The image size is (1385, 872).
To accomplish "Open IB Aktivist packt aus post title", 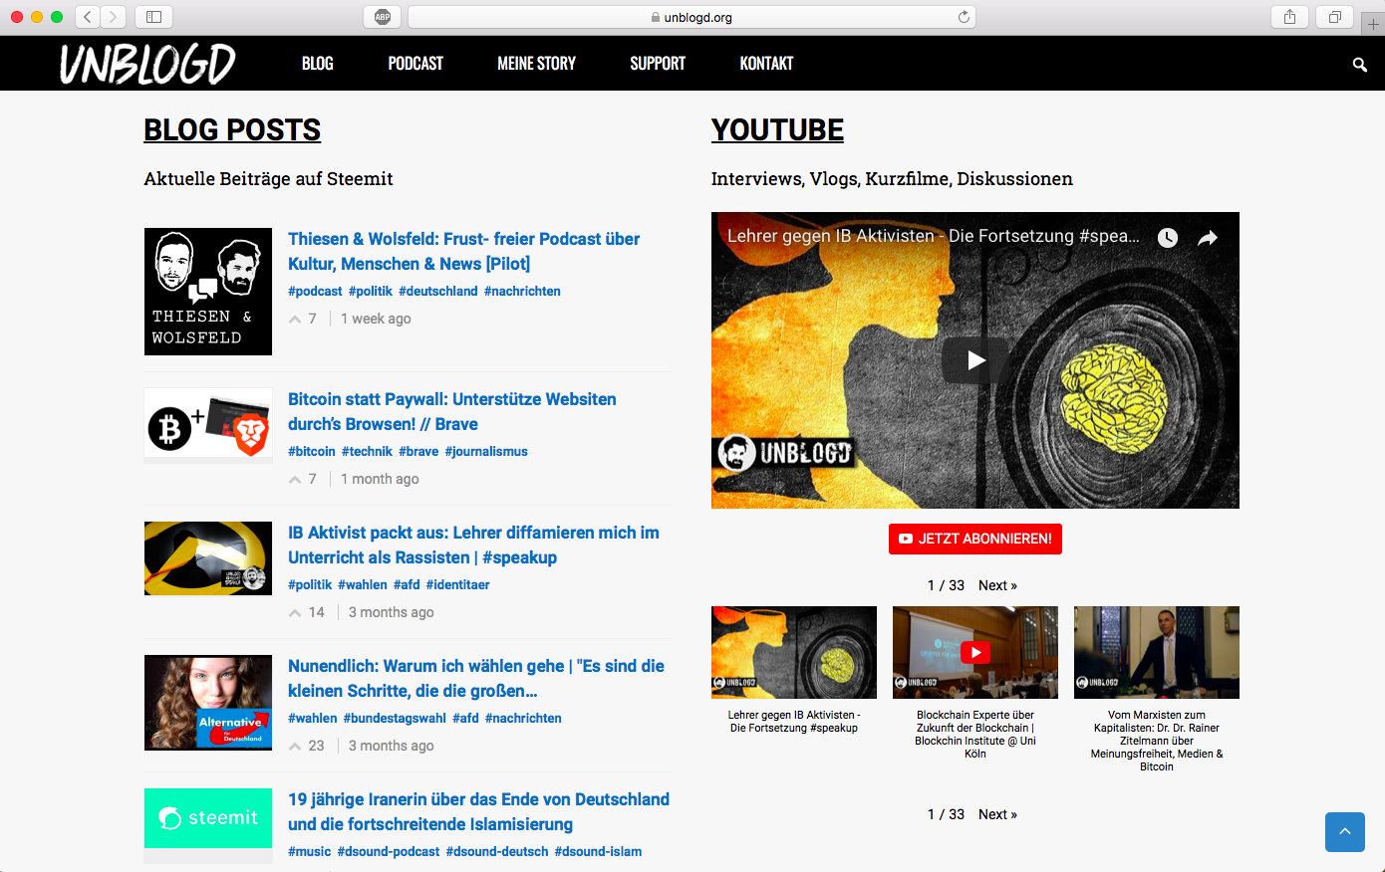I will (473, 545).
